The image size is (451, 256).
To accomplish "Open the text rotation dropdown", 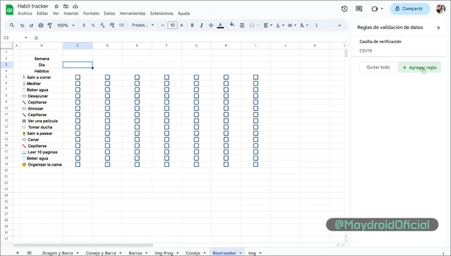I will coord(304,25).
